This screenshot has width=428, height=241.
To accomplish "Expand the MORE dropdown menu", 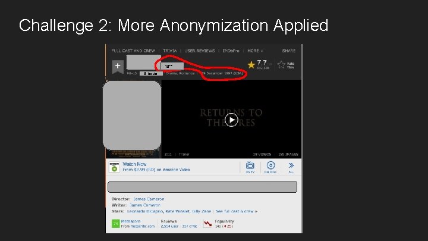I will 255,51.
